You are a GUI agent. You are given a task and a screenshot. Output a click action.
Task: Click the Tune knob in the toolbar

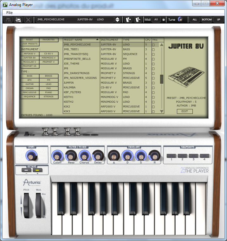point(180,19)
